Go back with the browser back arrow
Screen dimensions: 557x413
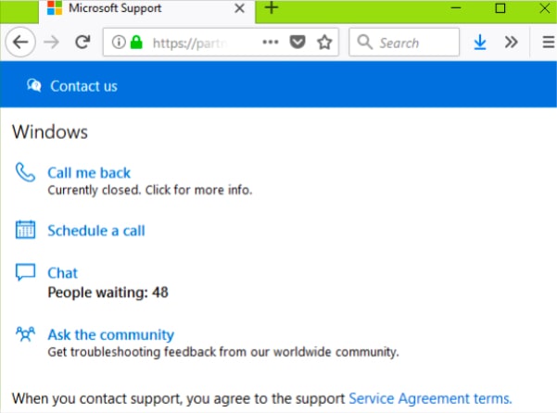coord(20,43)
